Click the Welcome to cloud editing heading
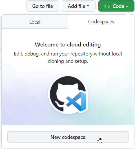Image resolution: width=135 pixels, height=149 pixels. click(x=68, y=45)
